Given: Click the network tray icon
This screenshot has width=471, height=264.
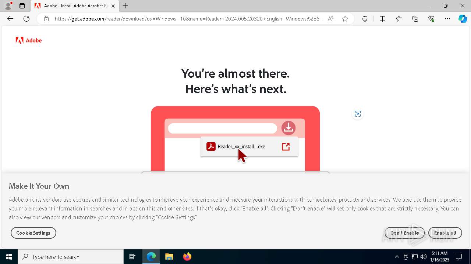Looking at the screenshot, I should [415, 257].
